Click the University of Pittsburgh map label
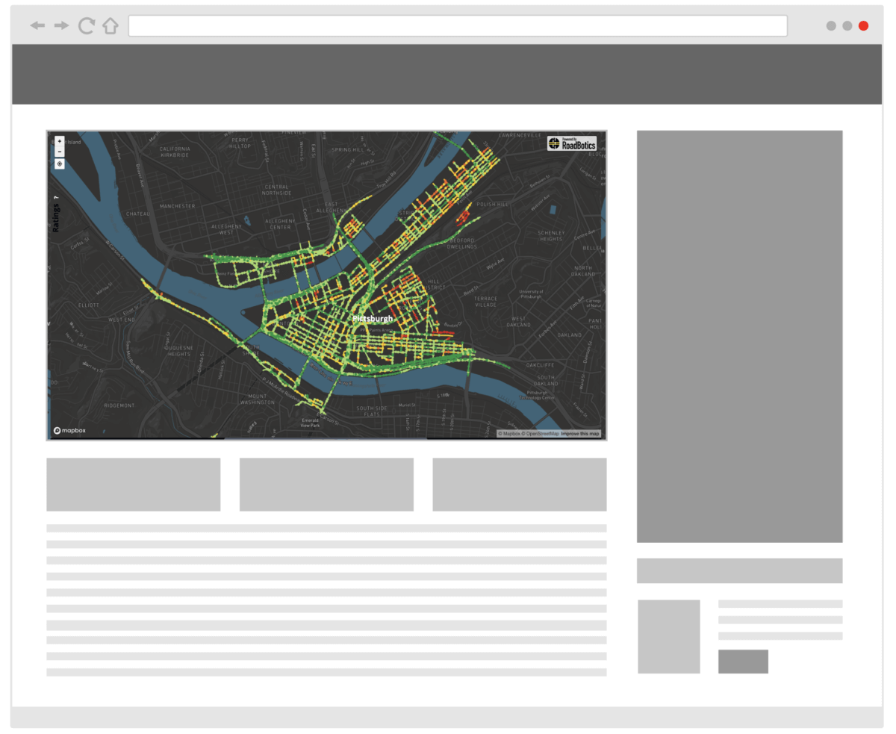This screenshot has width=896, height=734. click(x=531, y=294)
